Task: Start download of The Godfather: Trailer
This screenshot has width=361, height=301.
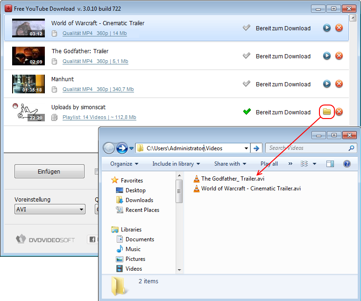Action: coord(327,56)
